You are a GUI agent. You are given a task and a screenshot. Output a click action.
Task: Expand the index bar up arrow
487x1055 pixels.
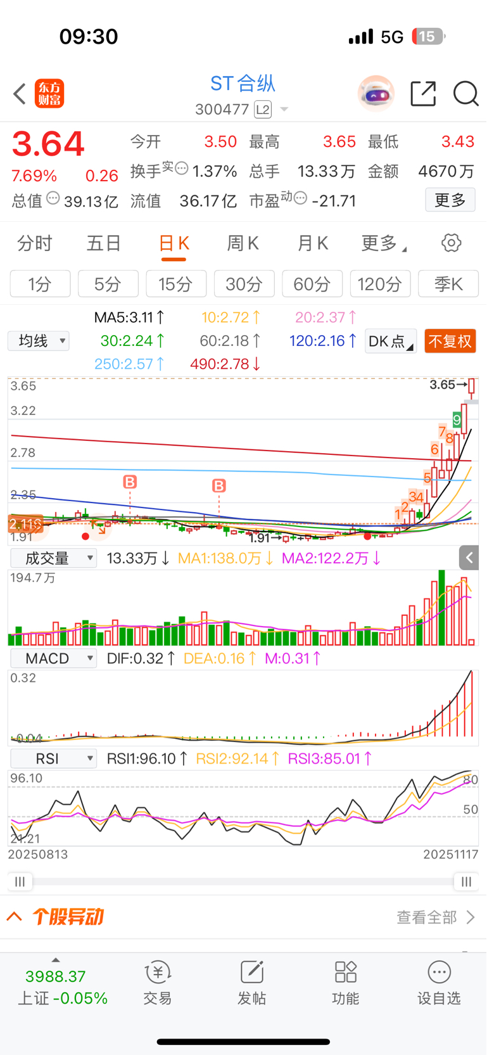tap(56, 960)
